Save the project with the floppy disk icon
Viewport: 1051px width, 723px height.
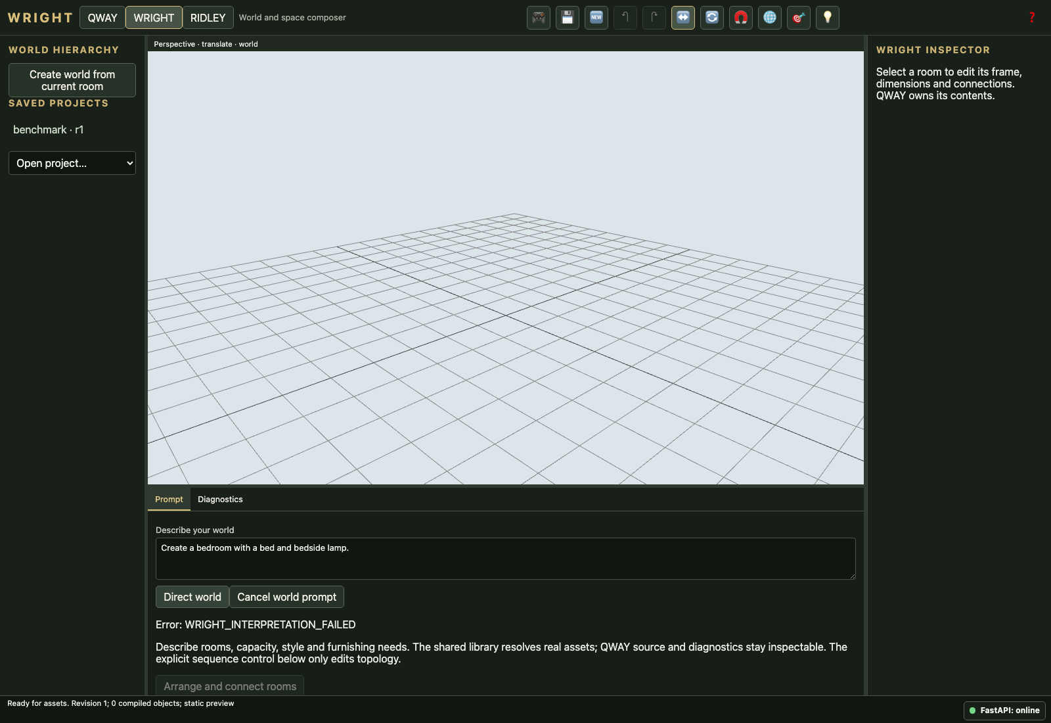pyautogui.click(x=568, y=18)
